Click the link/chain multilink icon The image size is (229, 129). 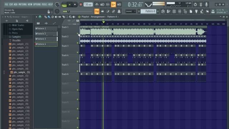(x=113, y=11)
